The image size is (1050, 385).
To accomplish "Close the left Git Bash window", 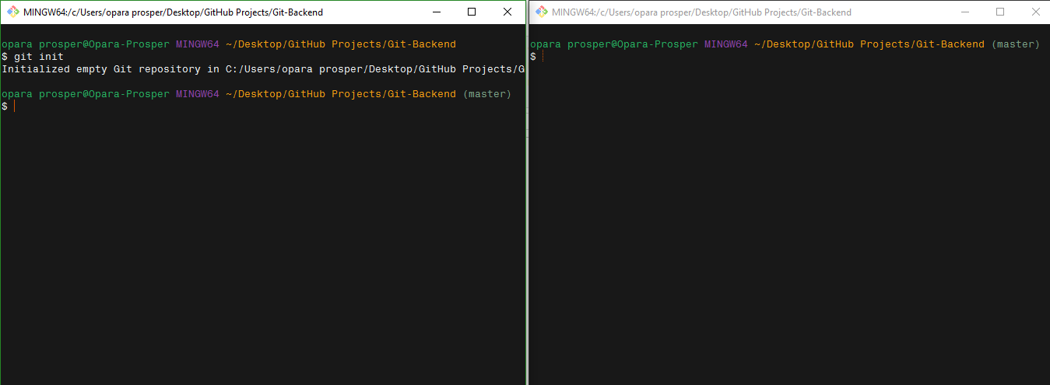I will [x=507, y=12].
